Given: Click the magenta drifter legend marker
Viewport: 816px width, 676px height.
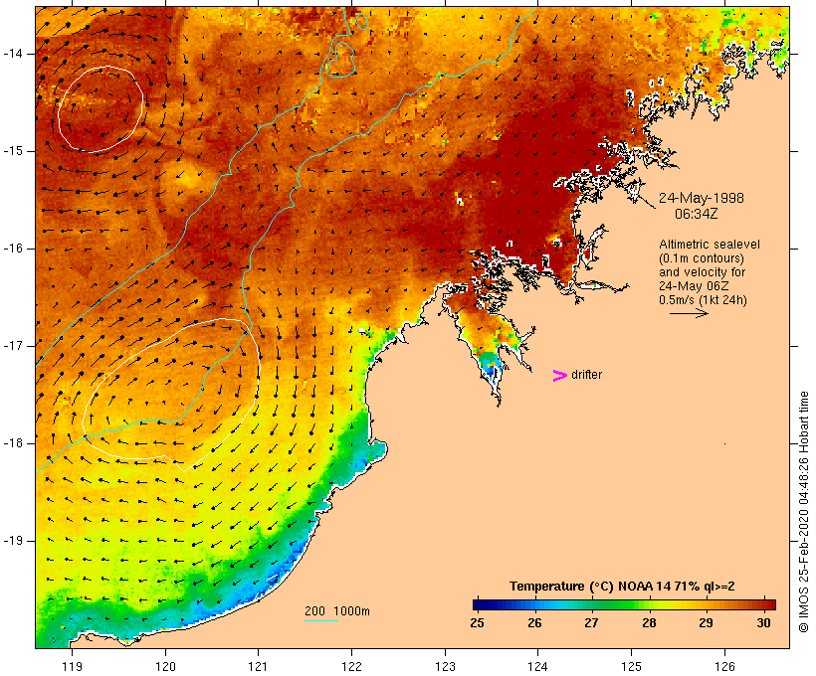Looking at the screenshot, I should click(559, 376).
